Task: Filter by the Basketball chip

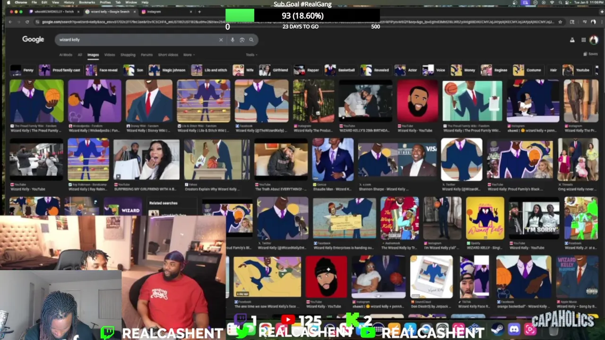Action: pos(340,70)
